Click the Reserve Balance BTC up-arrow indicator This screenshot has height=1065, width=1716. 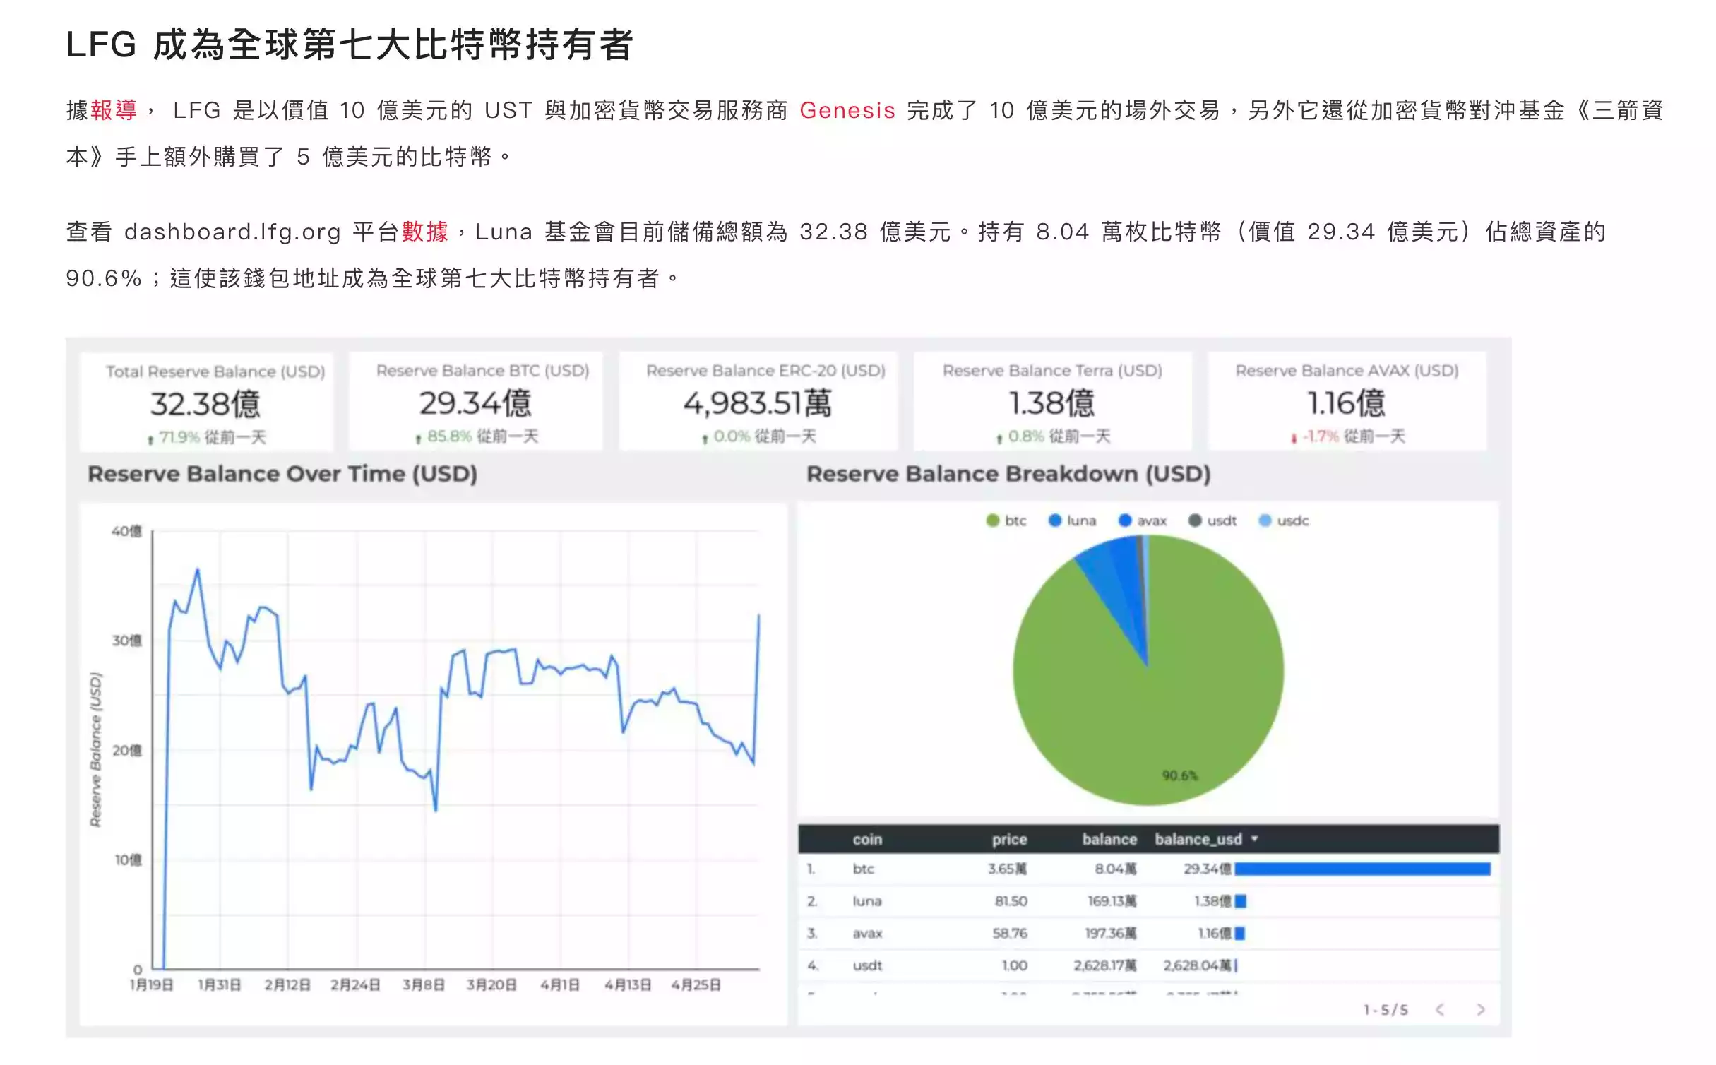coord(419,439)
